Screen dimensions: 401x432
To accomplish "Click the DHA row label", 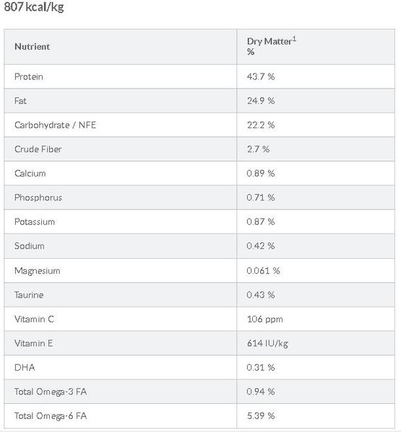I will click(25, 367).
